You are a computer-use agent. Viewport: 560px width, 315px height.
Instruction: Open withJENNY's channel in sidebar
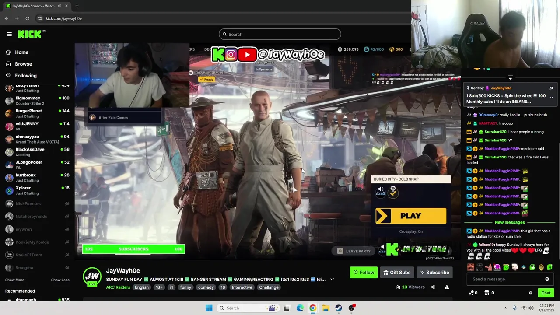37,126
